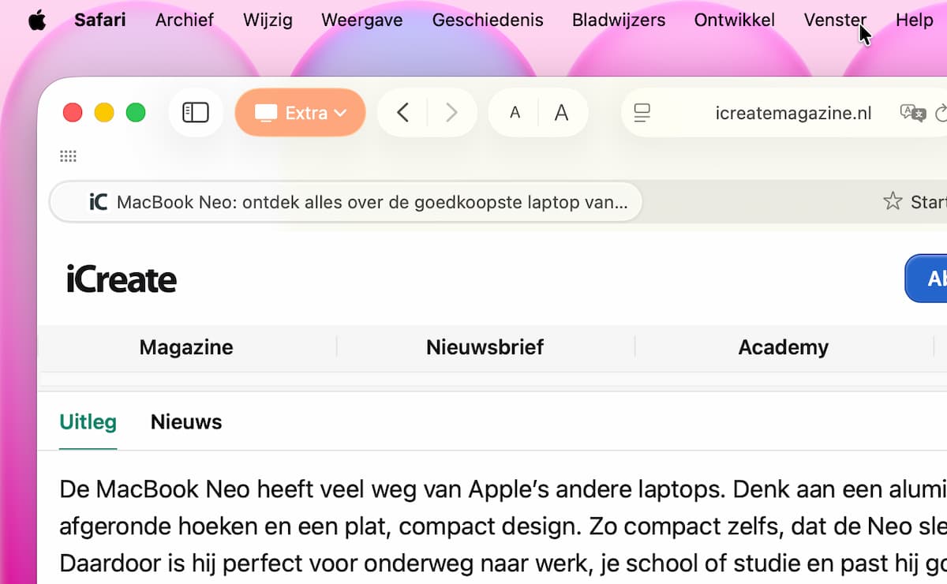Screen dimensions: 947x584
Task: Go back to previous page
Action: click(402, 113)
